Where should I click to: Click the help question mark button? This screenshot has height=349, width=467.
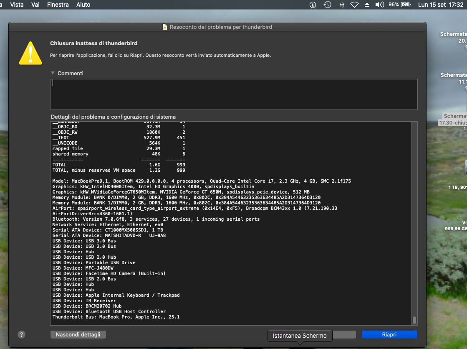click(22, 334)
